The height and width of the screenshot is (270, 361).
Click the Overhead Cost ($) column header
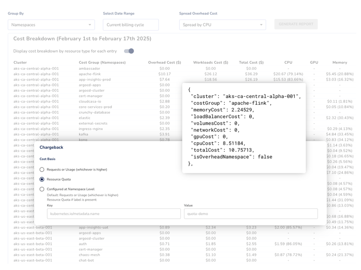(x=164, y=63)
